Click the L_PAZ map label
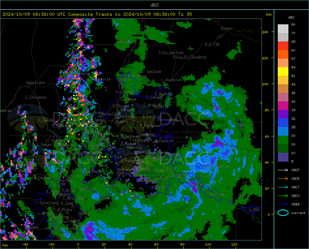 (x=254, y=210)
